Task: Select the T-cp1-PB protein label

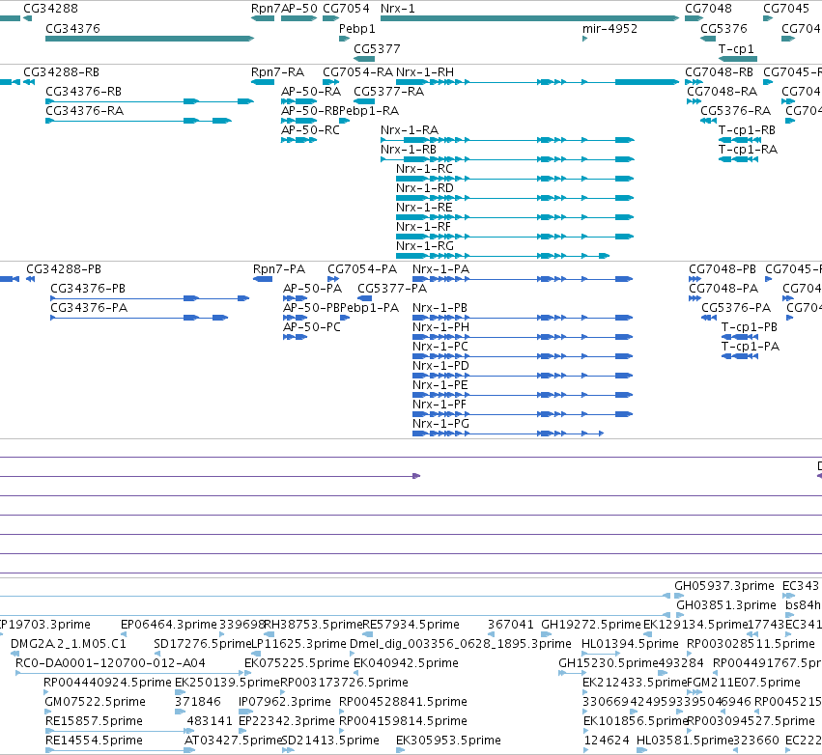Action: coord(750,327)
